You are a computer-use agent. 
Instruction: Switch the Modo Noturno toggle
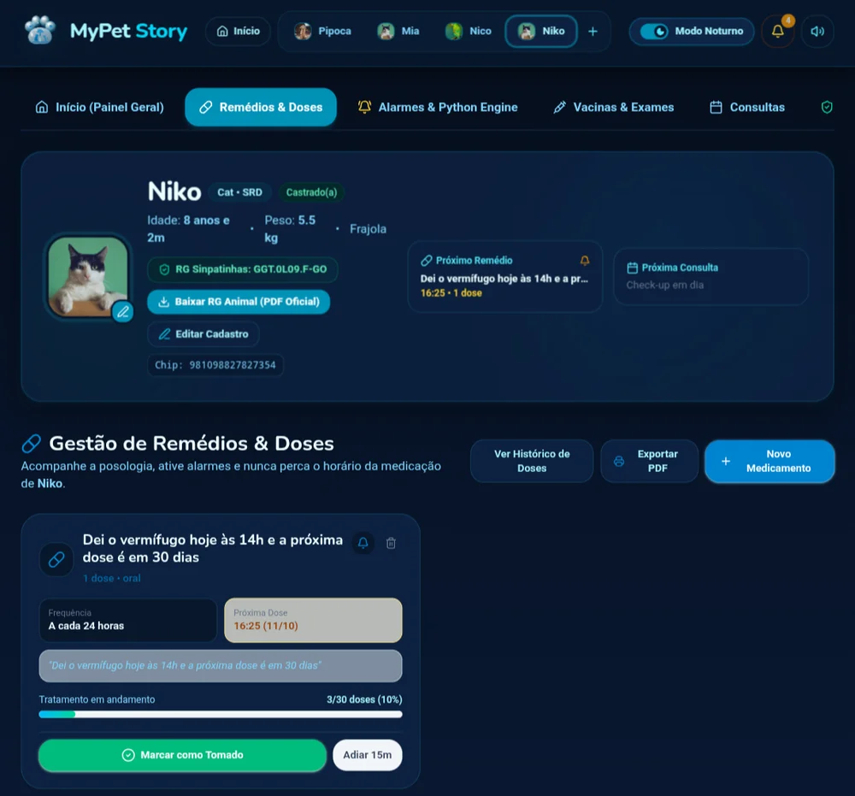click(654, 31)
